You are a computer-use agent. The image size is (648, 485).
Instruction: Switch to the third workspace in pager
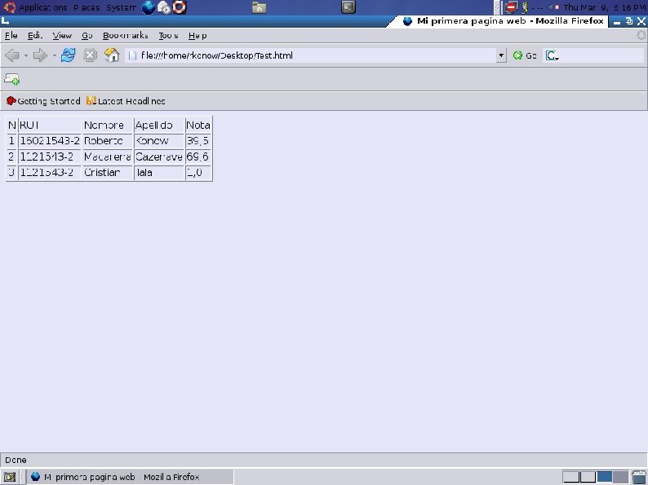coord(604,477)
